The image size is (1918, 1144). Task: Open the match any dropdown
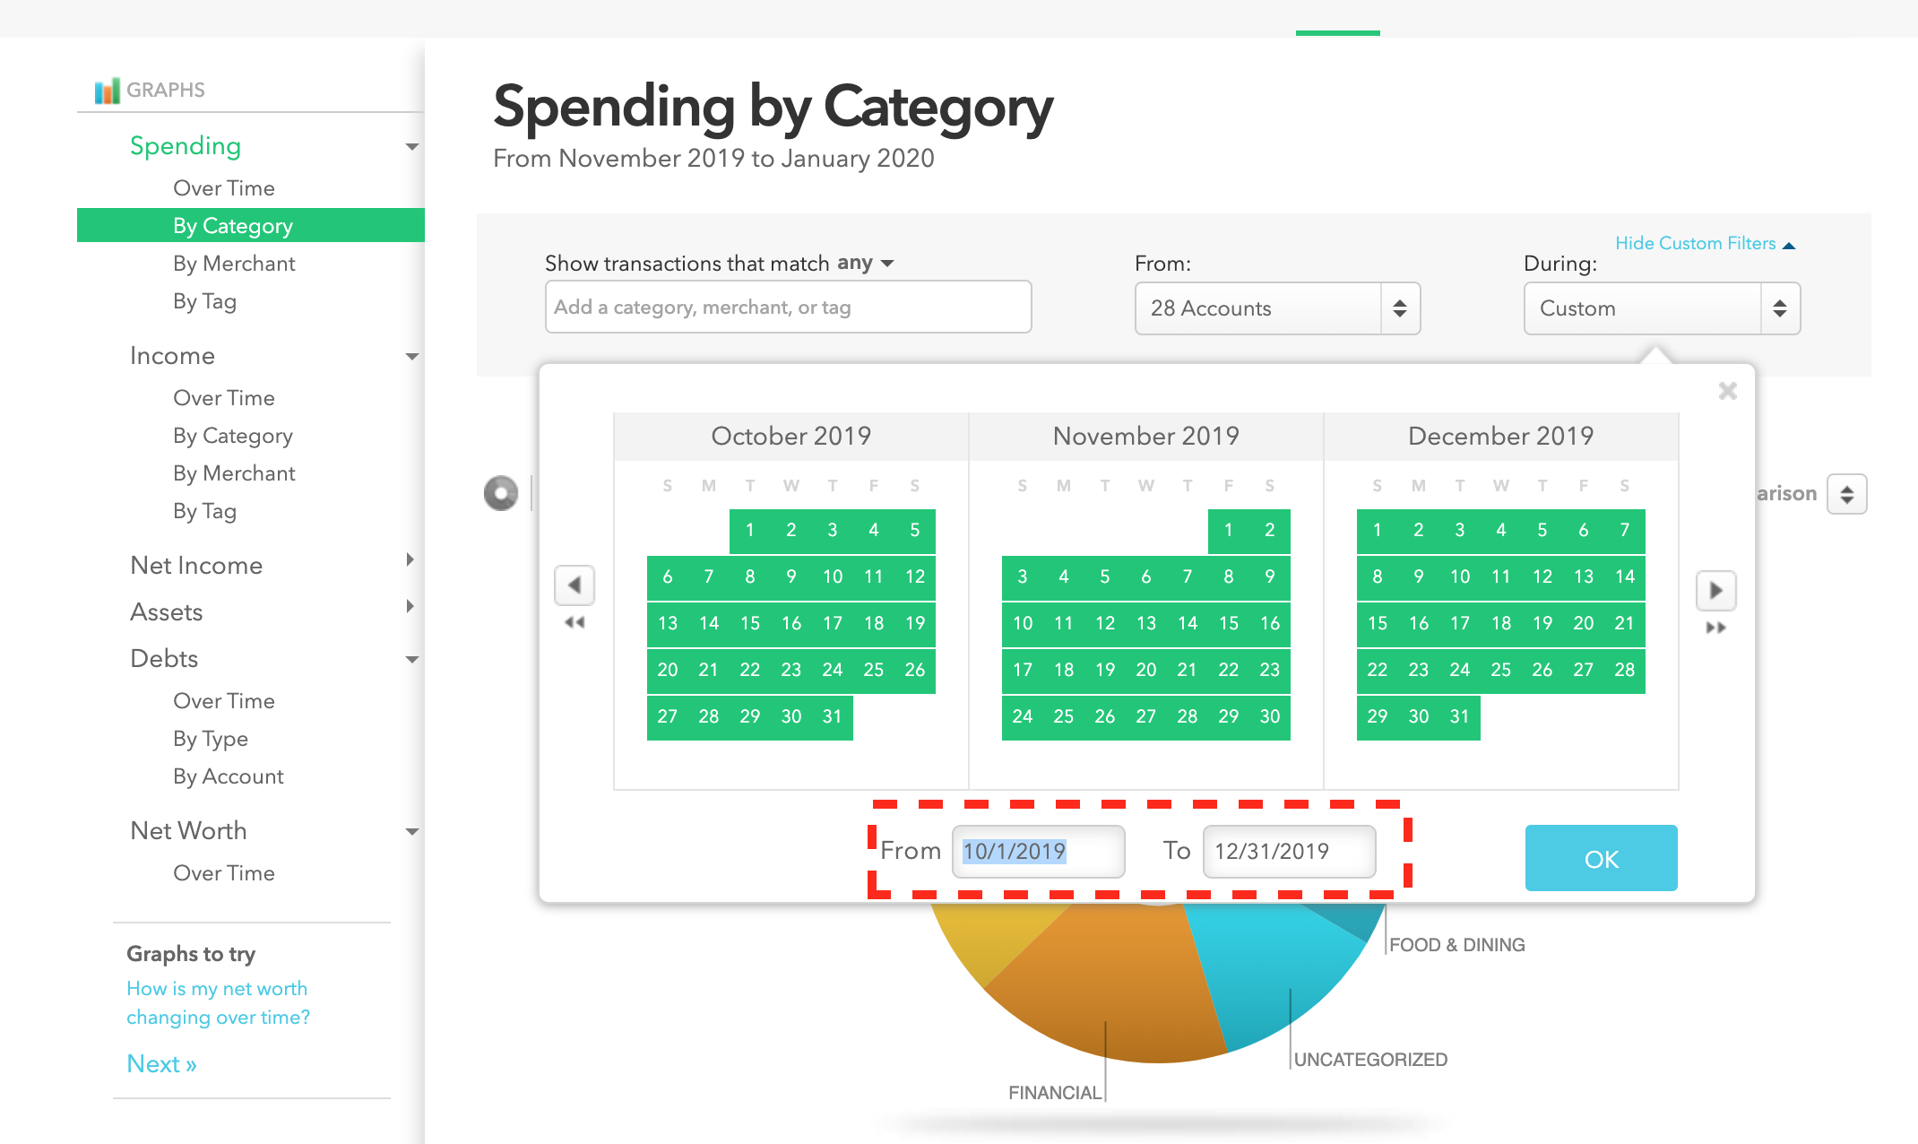click(866, 263)
